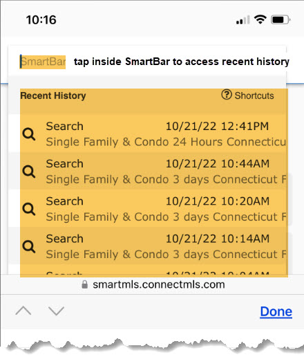This screenshot has width=304, height=357.
Task: Select the 10/21/22 10:14AM search history item
Action: tap(154, 246)
